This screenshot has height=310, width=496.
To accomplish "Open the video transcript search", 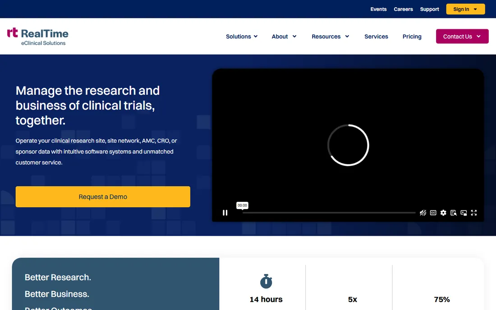I will pyautogui.click(x=453, y=213).
